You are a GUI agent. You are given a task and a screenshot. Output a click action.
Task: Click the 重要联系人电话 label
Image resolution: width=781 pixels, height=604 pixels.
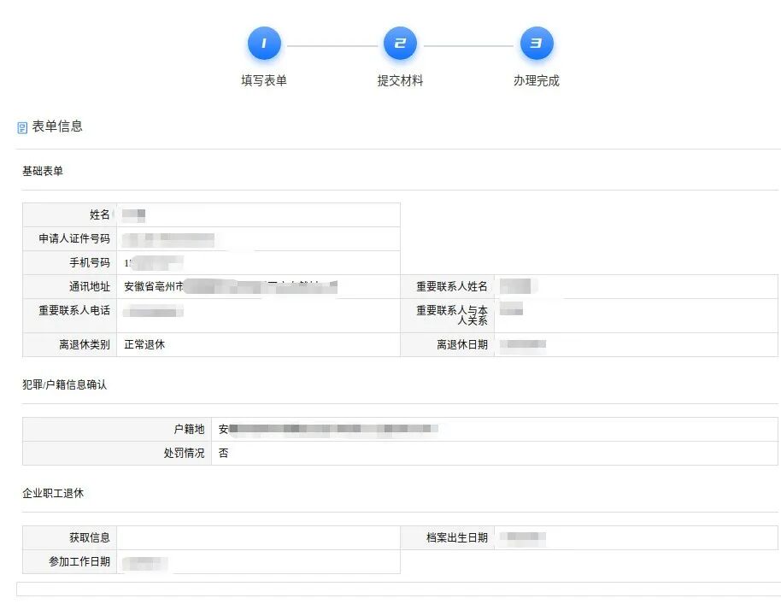point(74,311)
